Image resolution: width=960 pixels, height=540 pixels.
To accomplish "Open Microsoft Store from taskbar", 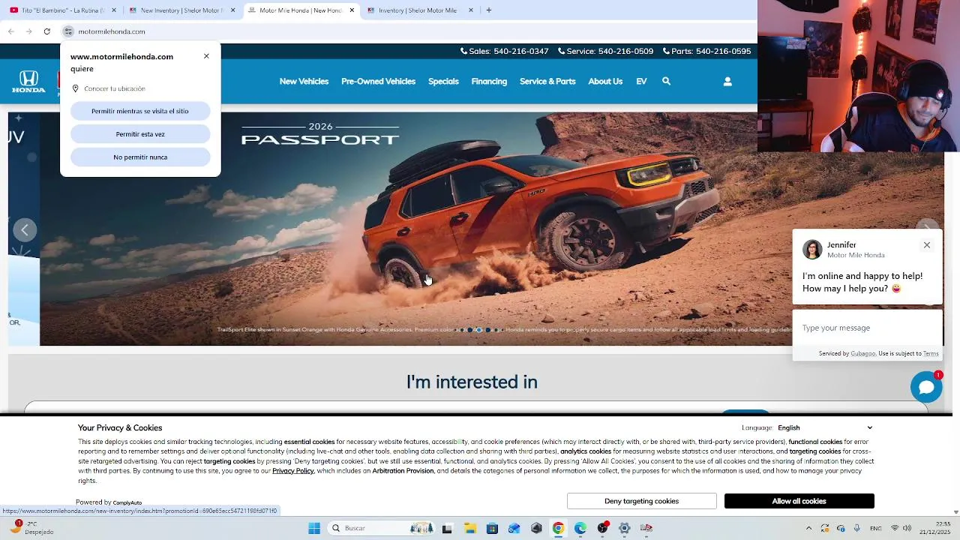I will tap(492, 528).
